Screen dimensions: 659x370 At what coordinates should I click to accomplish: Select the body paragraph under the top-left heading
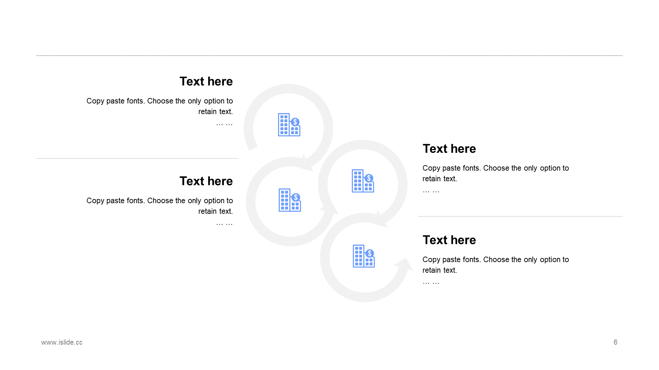[x=160, y=112]
